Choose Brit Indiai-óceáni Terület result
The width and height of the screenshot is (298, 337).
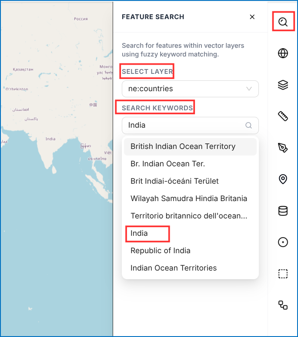[x=191, y=181]
